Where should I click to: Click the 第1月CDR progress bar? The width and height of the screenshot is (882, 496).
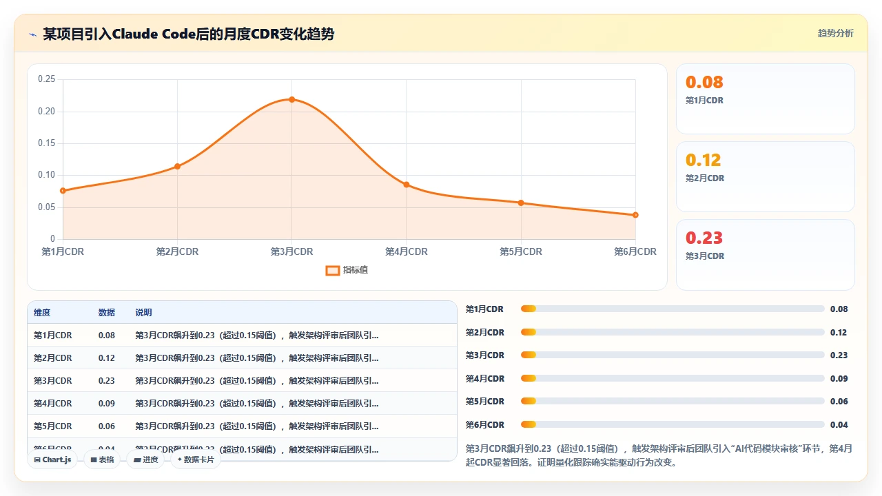pos(673,309)
